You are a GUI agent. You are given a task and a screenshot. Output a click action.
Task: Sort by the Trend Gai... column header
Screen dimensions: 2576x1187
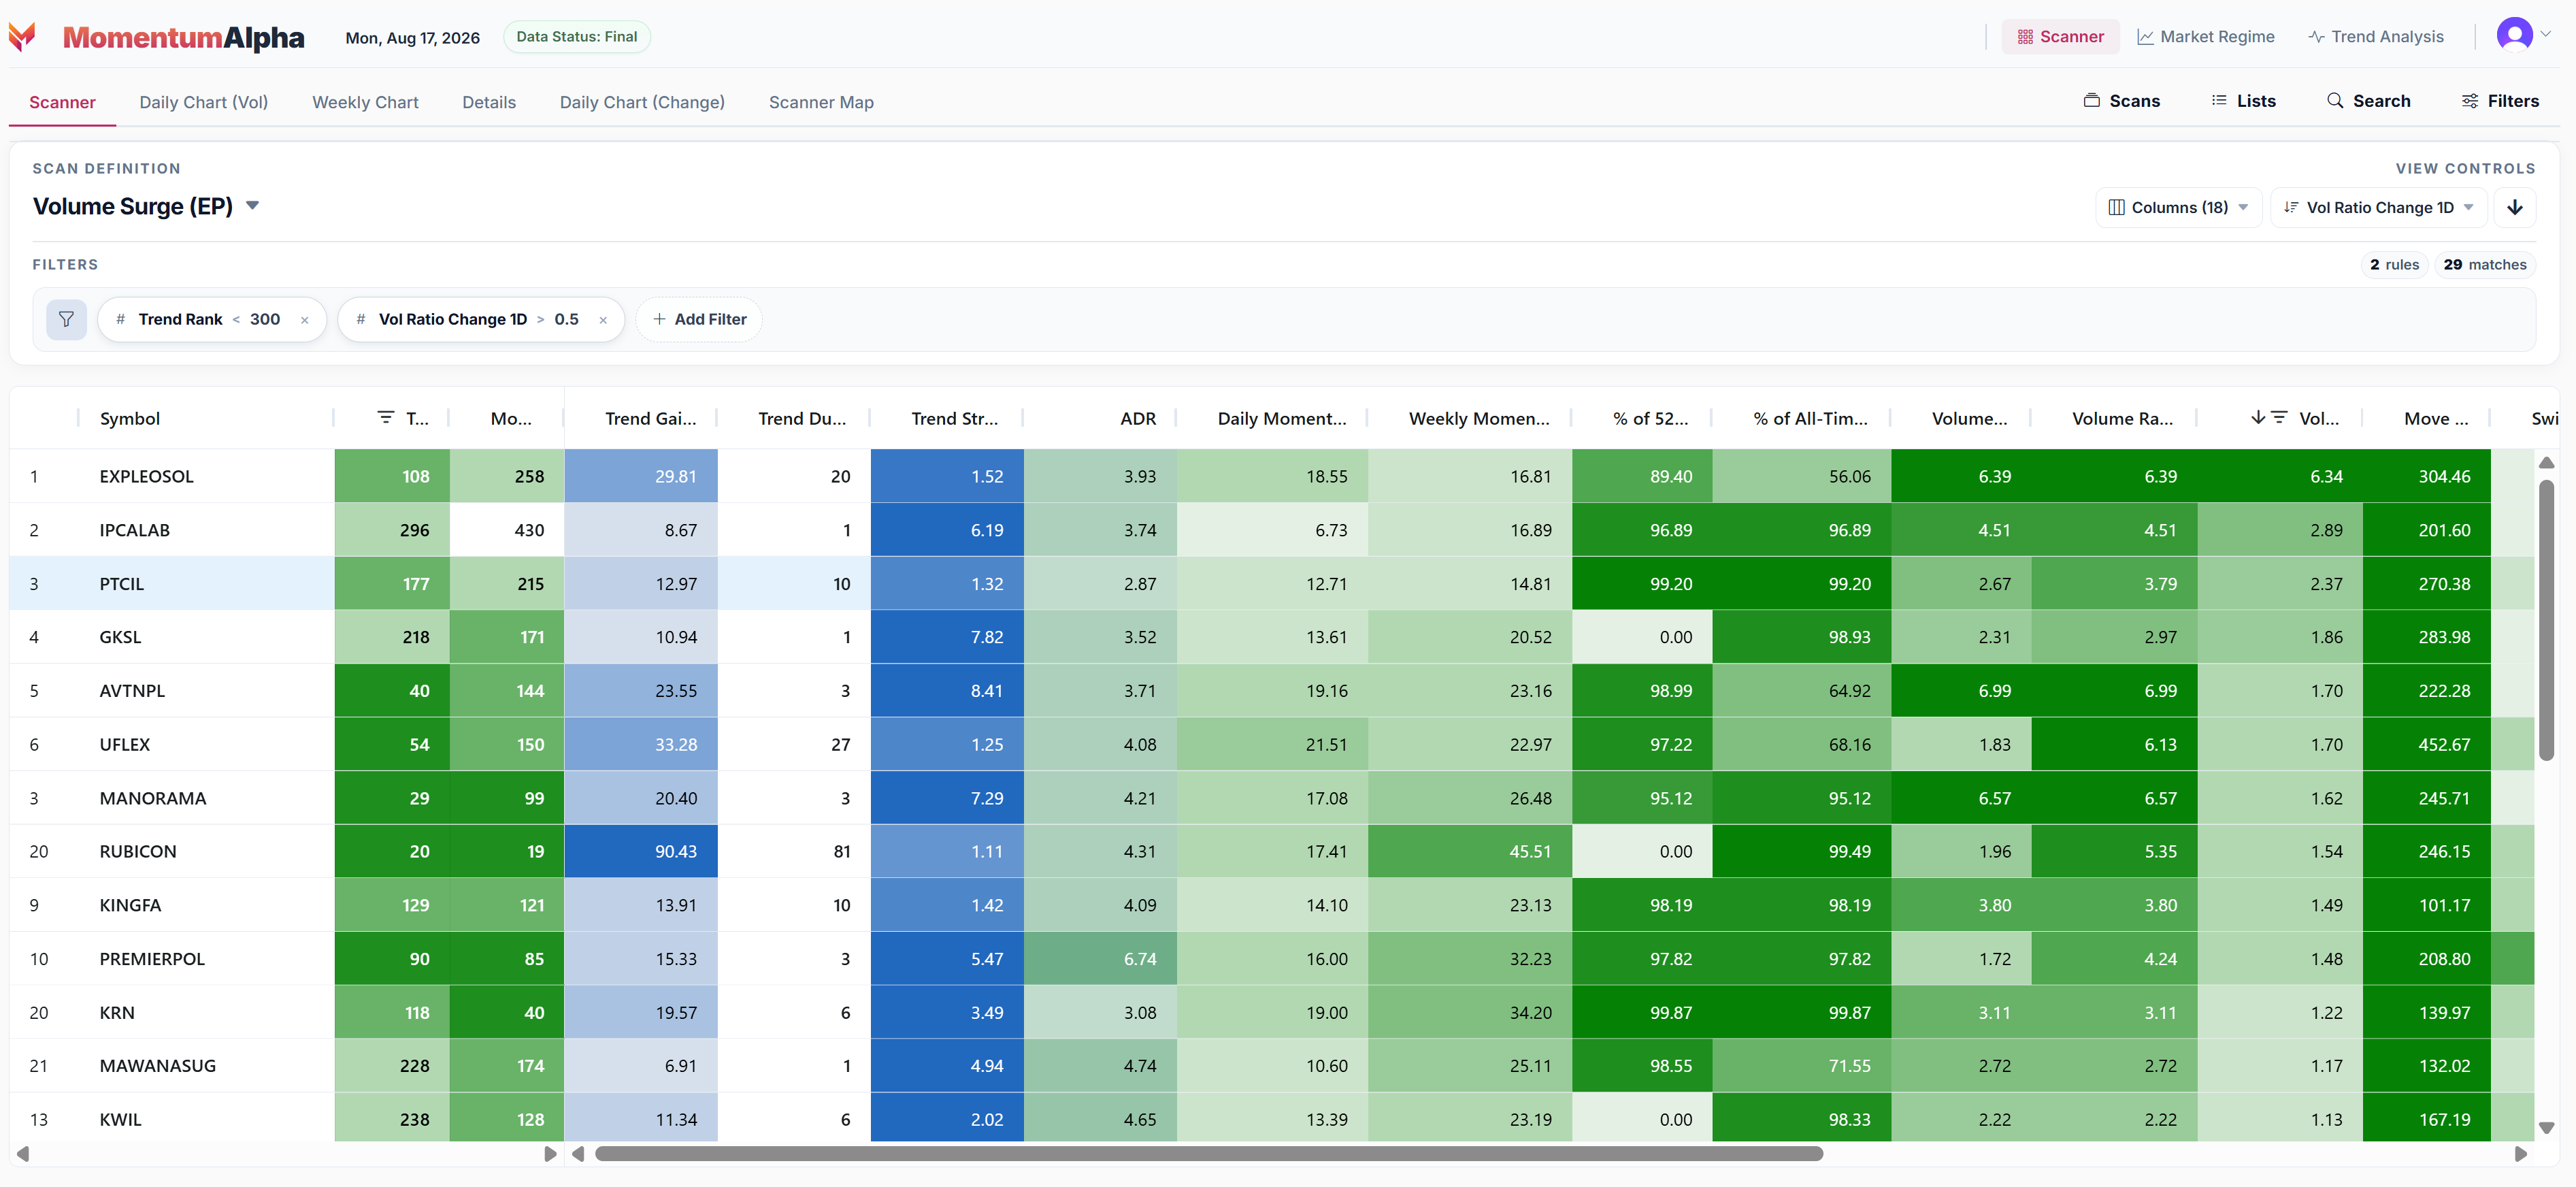[x=651, y=418]
